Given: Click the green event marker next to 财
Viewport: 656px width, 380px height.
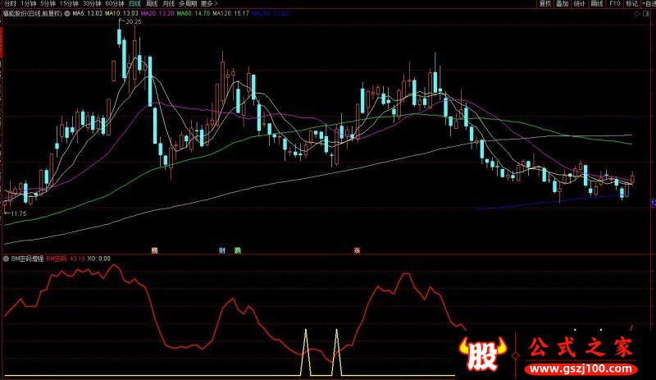Looking at the screenshot, I should tap(238, 250).
